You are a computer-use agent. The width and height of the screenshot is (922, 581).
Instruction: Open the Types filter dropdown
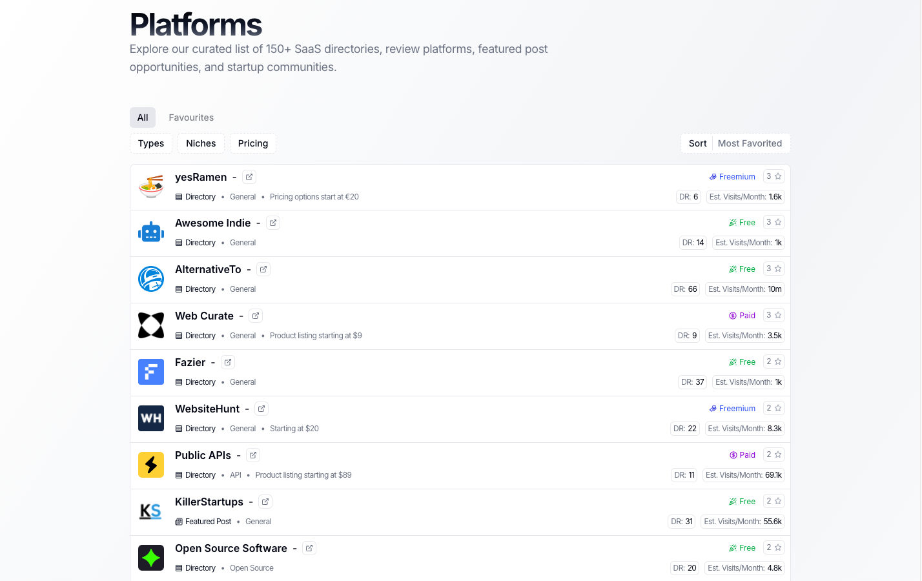point(151,143)
